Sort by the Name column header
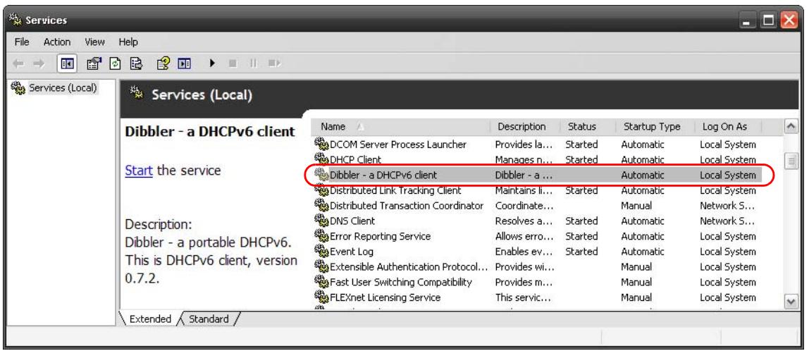The height and width of the screenshot is (351, 809). (x=400, y=126)
